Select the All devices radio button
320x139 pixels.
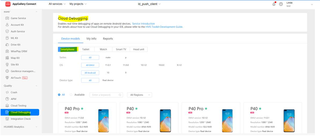59,95
